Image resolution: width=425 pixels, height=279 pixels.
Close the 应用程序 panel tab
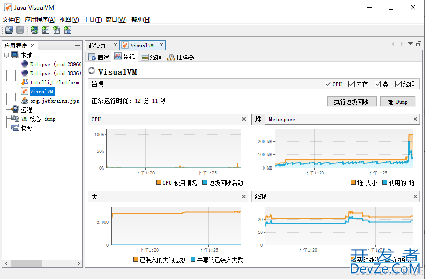tap(33, 45)
